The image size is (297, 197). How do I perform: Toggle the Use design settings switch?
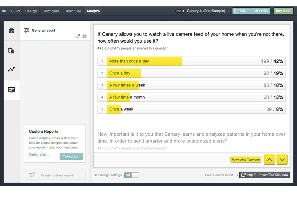[x=132, y=175]
